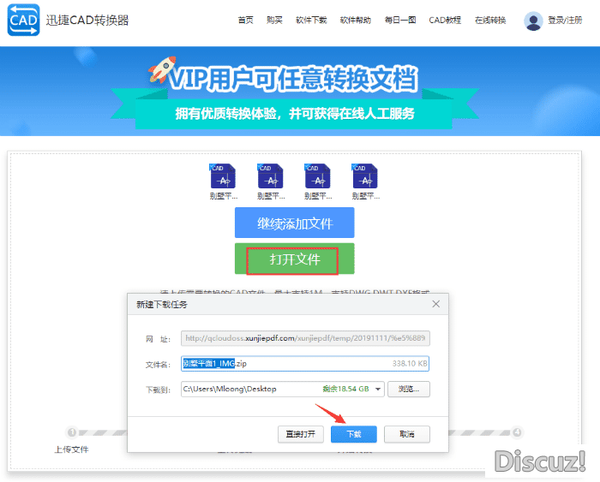
Task: Expand the download path dropdown
Action: coord(378,390)
